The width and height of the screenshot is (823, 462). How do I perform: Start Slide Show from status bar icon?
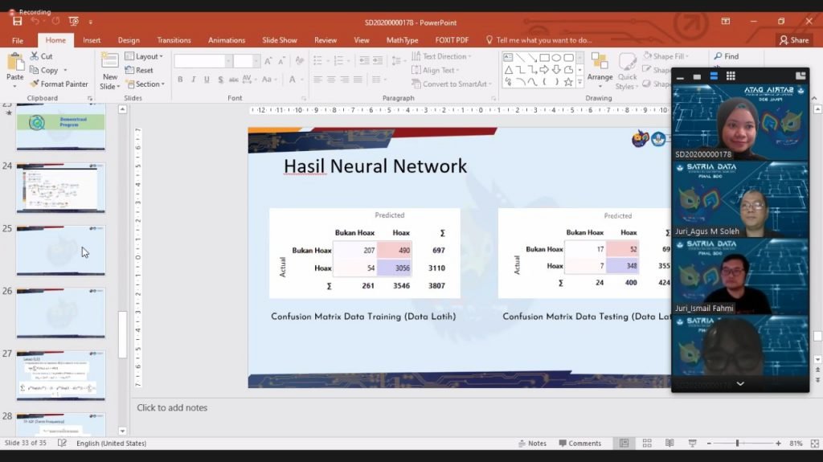coord(692,443)
